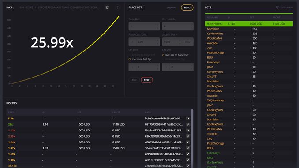The width and height of the screenshot is (299, 168).
Task: Open the hash help question-mark icon
Action: coord(118,7)
